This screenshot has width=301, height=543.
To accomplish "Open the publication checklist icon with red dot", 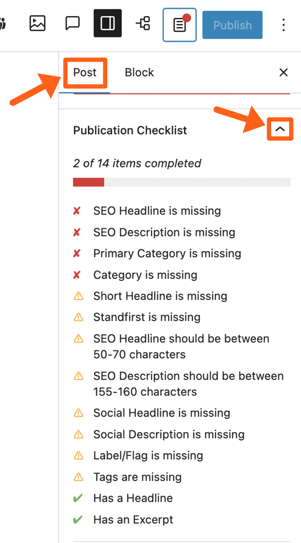I will 180,25.
